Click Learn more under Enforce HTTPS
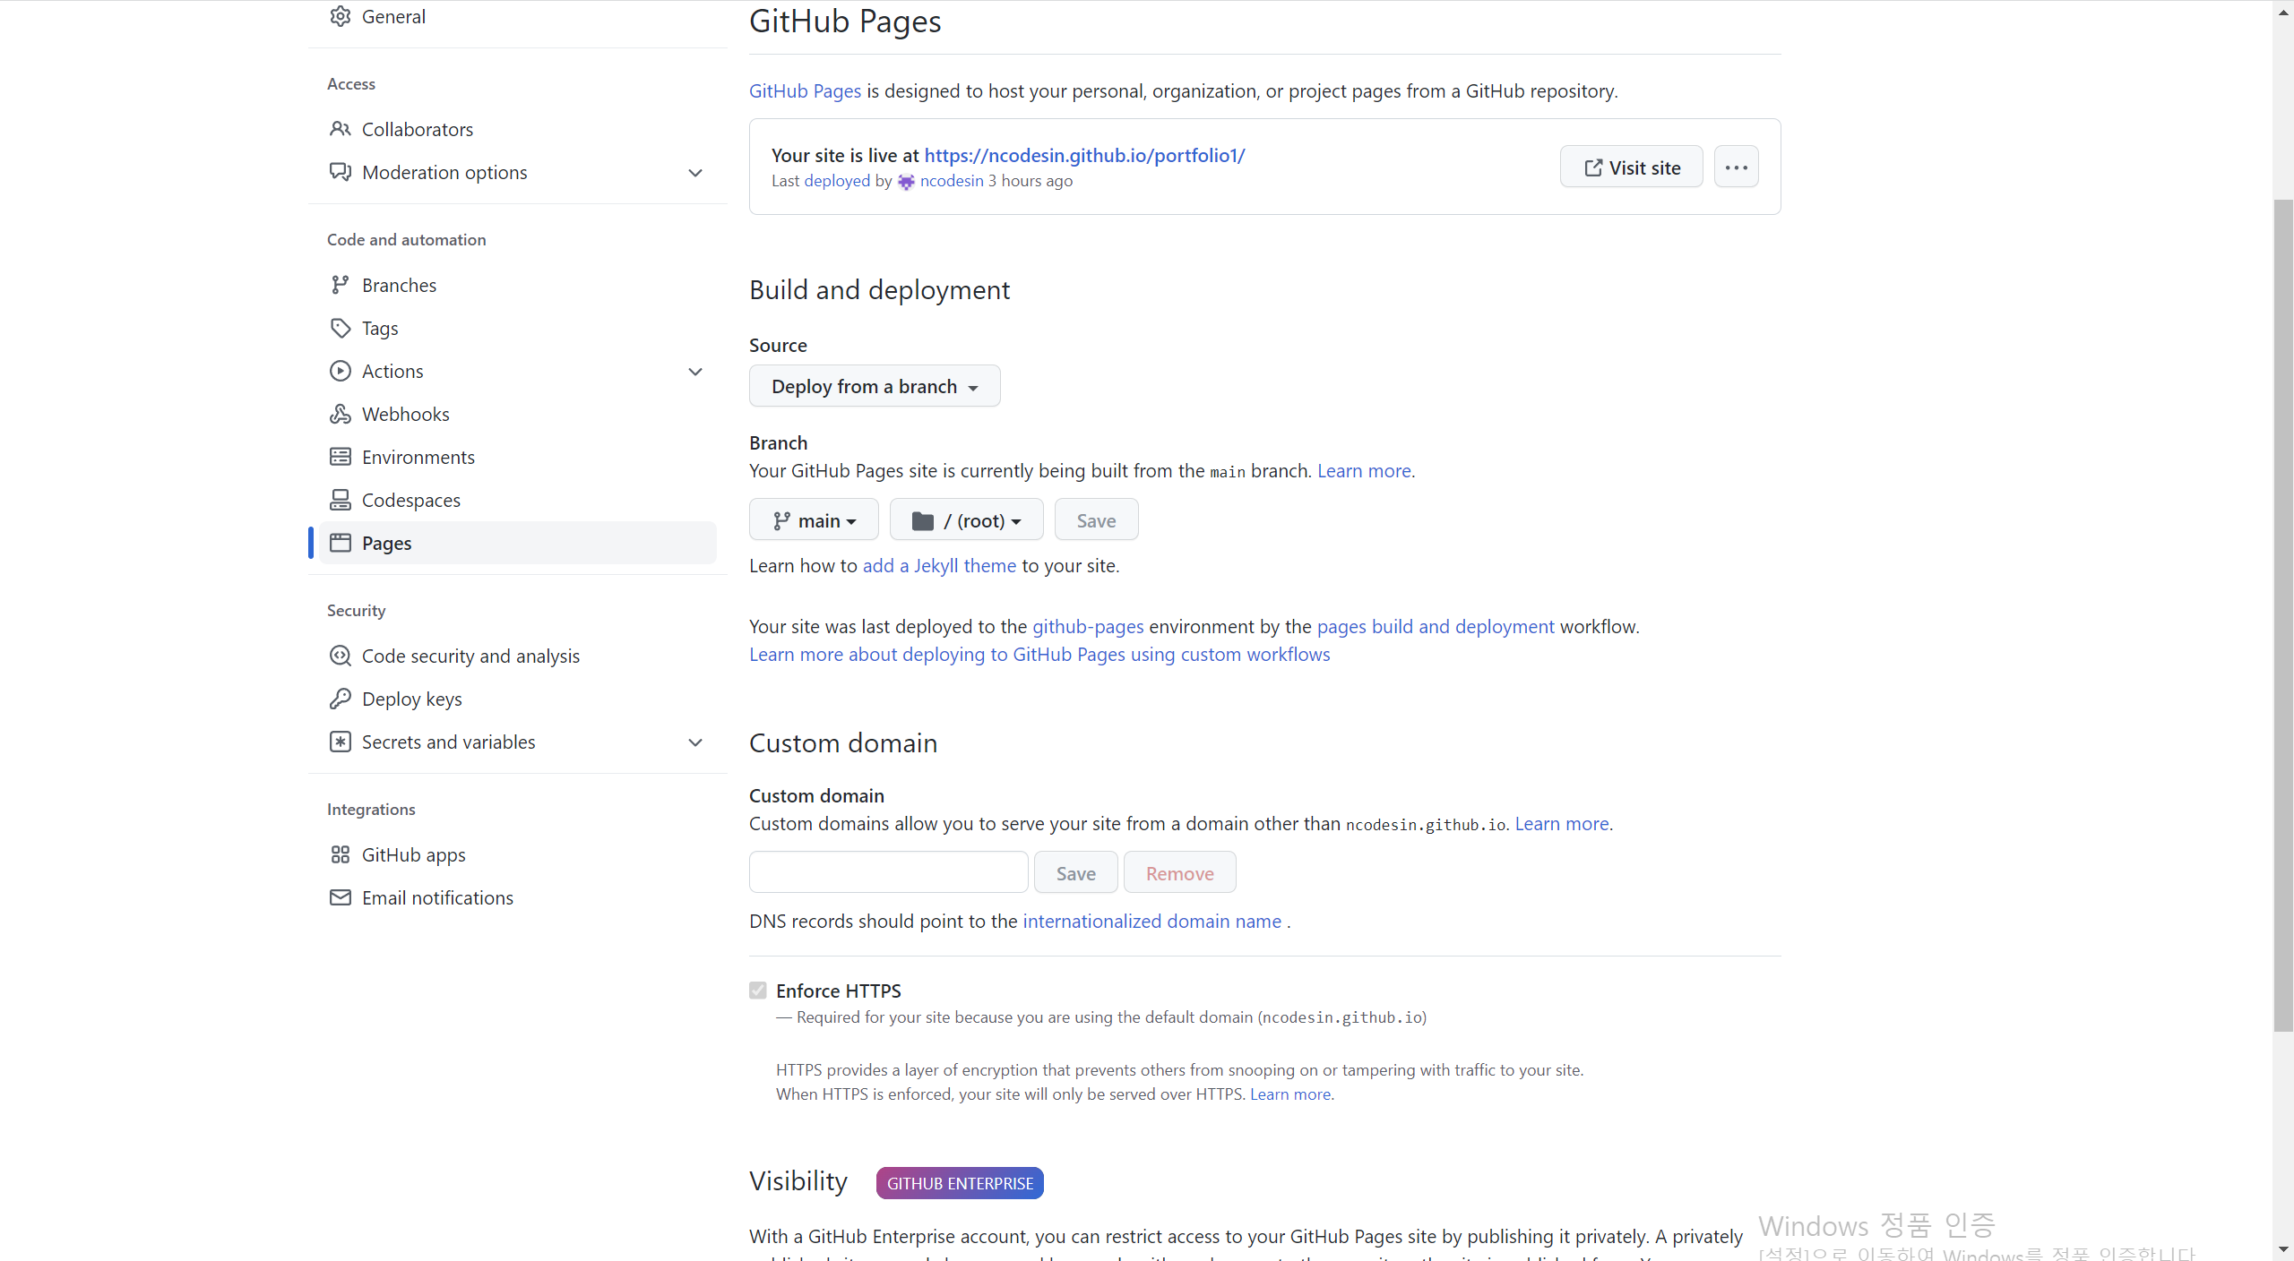The width and height of the screenshot is (2294, 1261). (1290, 1094)
